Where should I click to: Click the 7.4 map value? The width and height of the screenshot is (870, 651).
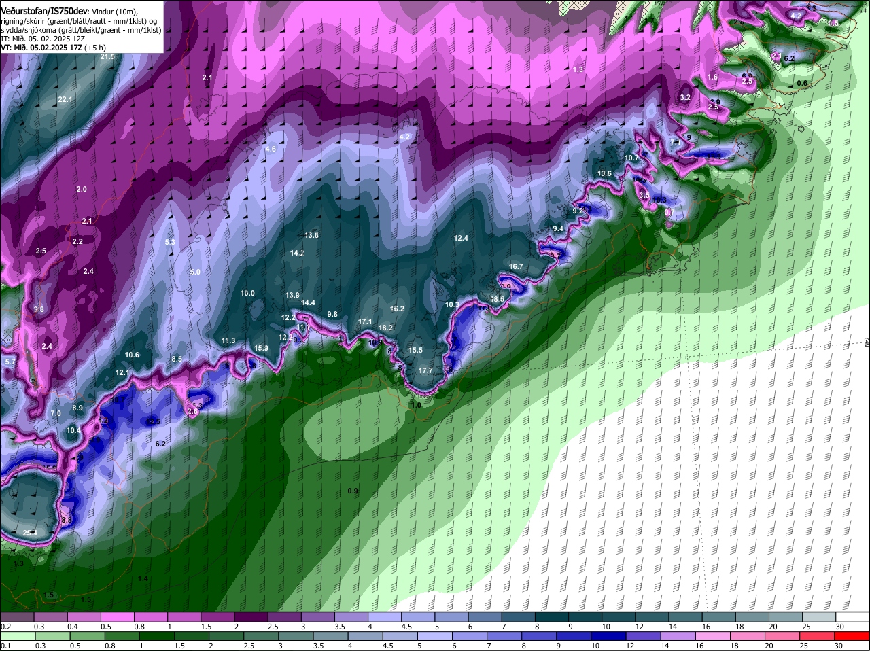click(675, 142)
